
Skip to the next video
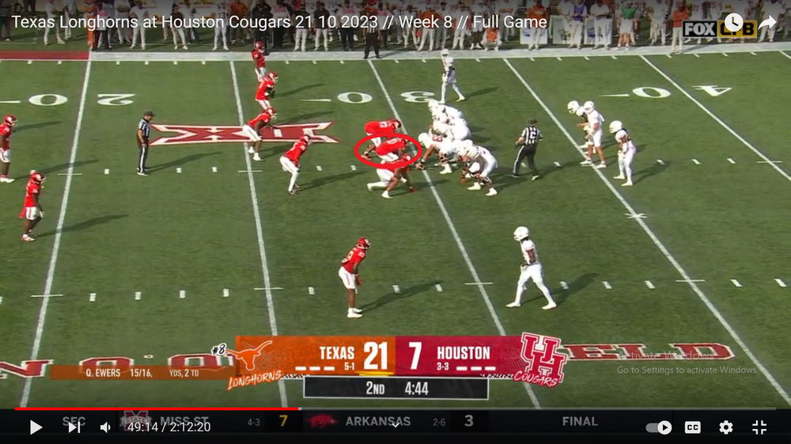click(74, 427)
